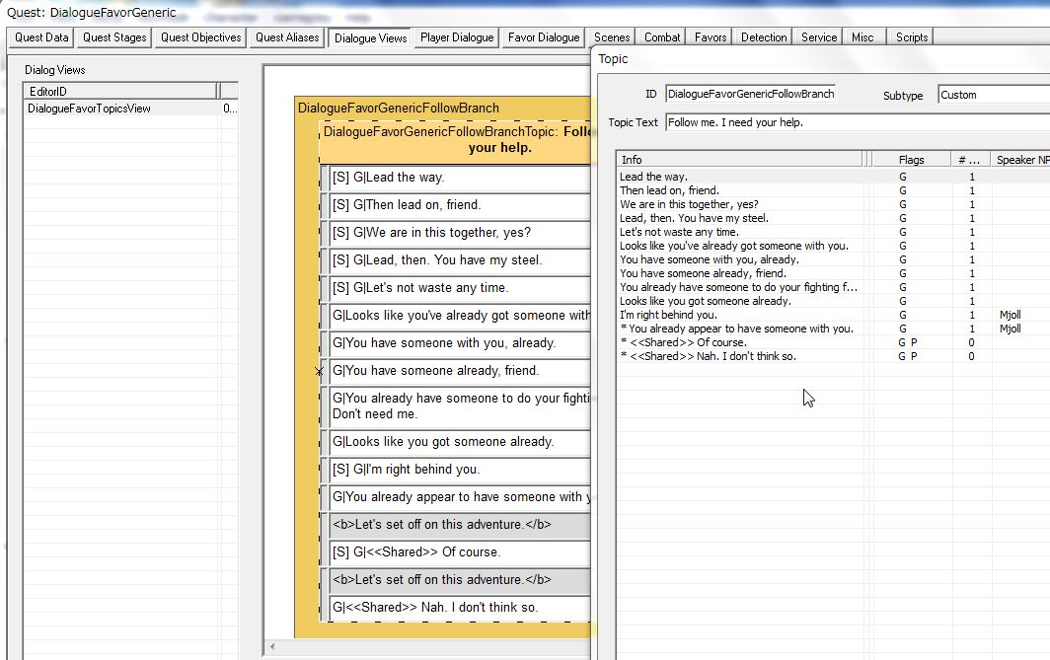Switch to the Quest Stages tab

tap(114, 37)
